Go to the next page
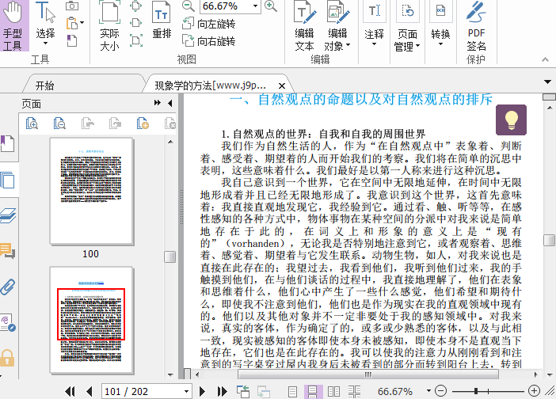The image size is (556, 399). (x=202, y=391)
